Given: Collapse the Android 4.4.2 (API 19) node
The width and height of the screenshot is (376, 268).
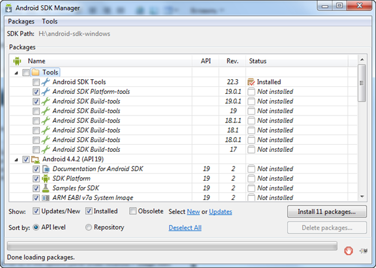Looking at the screenshot, I should click(16, 160).
